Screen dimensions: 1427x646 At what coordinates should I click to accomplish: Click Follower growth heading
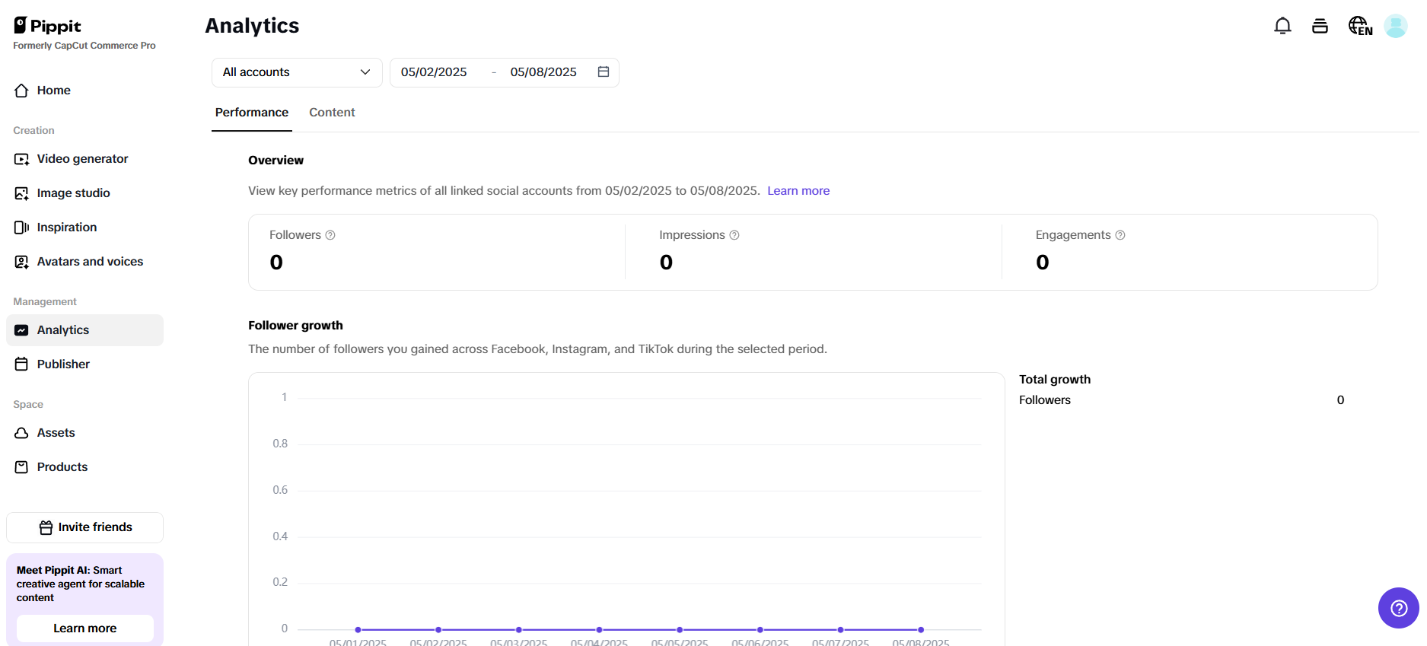295,326
